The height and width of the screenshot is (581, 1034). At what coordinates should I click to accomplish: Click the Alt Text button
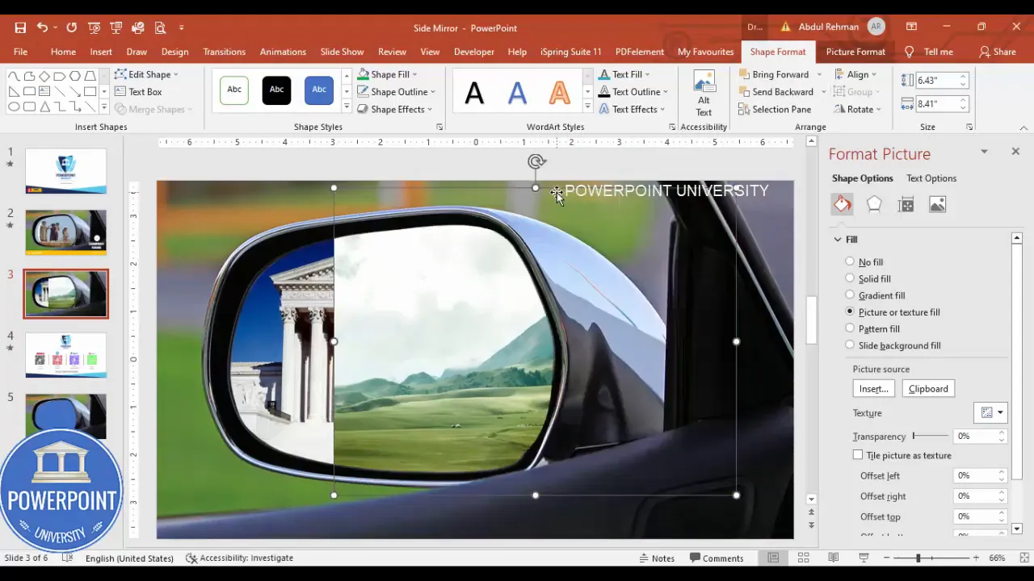[x=704, y=94]
